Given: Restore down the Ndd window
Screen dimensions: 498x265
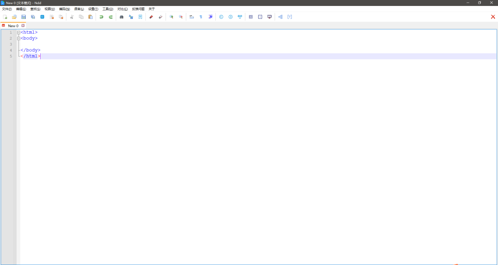Looking at the screenshot, I should coord(480,3).
